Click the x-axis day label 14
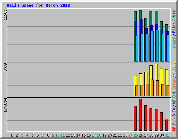This screenshot has height=139, width=178. point(78,135)
